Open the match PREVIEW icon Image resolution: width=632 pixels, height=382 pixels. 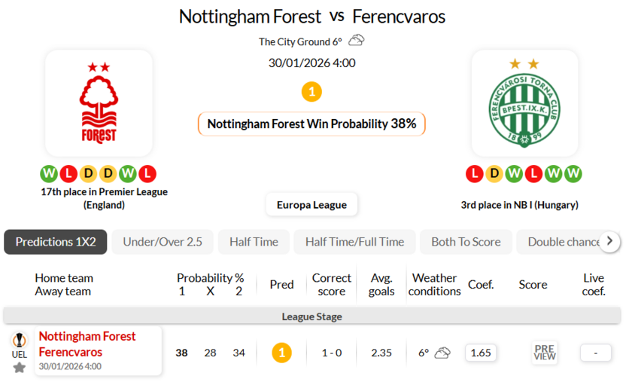click(545, 353)
